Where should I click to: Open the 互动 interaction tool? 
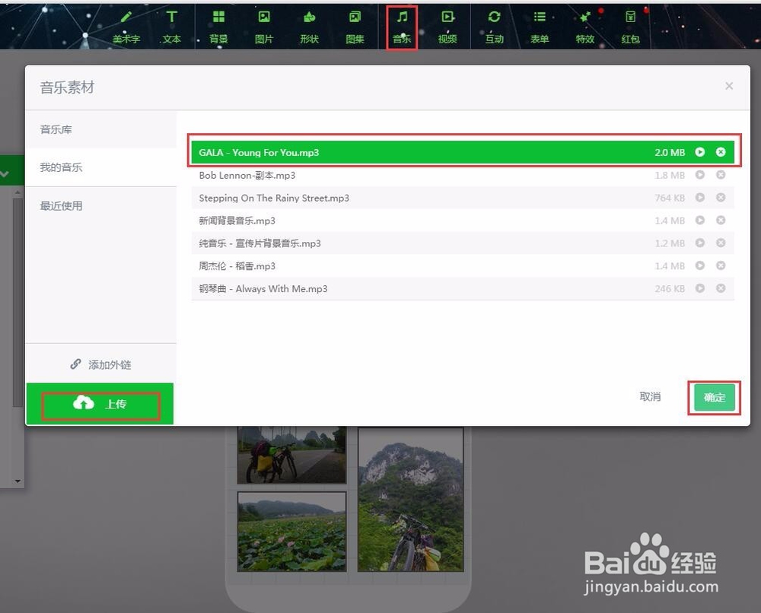(x=494, y=27)
